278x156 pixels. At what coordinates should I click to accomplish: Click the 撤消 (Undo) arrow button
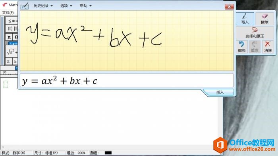pos(241,47)
